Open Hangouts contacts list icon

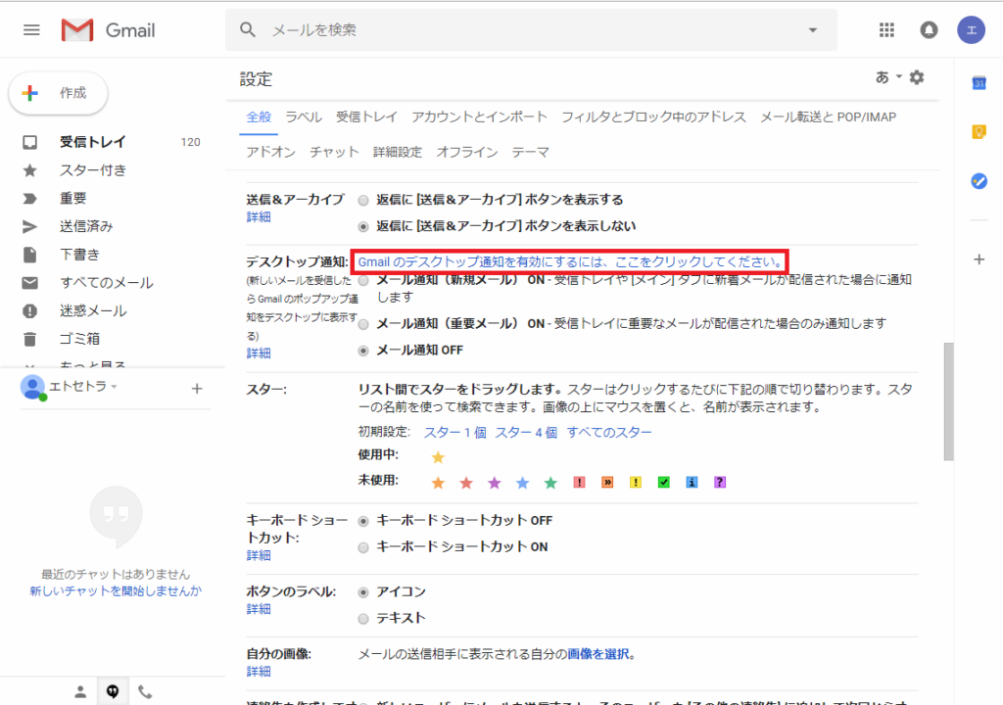point(79,691)
